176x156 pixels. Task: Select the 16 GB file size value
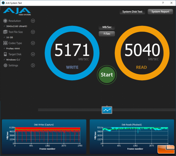(10, 37)
